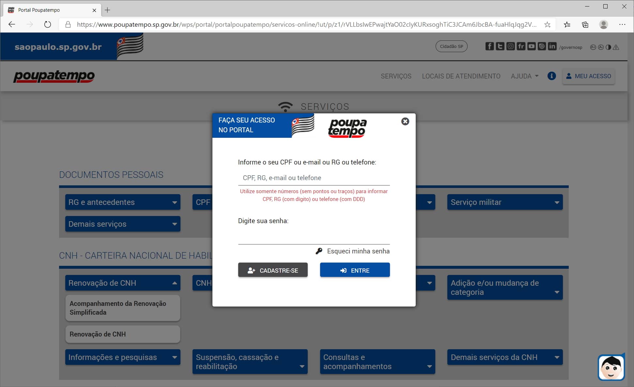The height and width of the screenshot is (387, 634).
Task: Expand the Informações e pesquisas dropdown
Action: pyautogui.click(x=123, y=357)
